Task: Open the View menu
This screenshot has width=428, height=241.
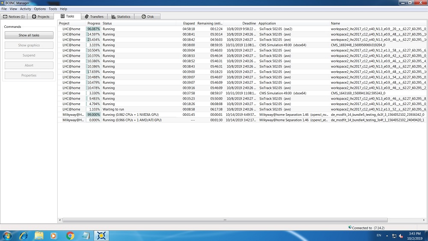Action: (x=13, y=9)
